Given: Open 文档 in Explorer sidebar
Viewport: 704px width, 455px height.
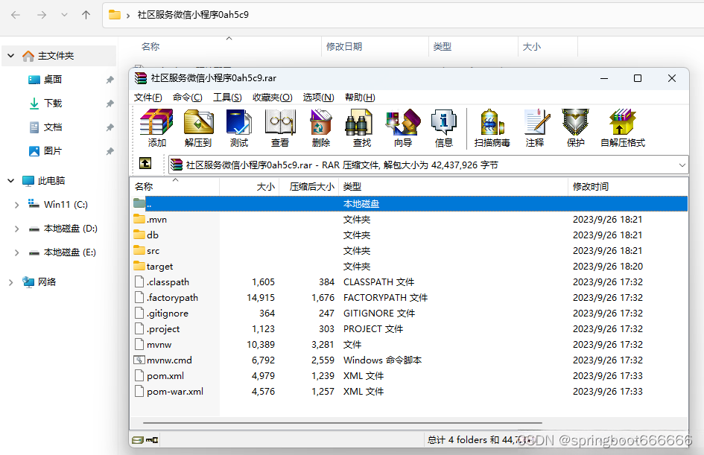Looking at the screenshot, I should coord(53,127).
